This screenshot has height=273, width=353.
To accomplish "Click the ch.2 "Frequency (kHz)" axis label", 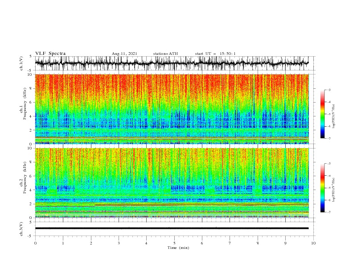I will (25, 178).
